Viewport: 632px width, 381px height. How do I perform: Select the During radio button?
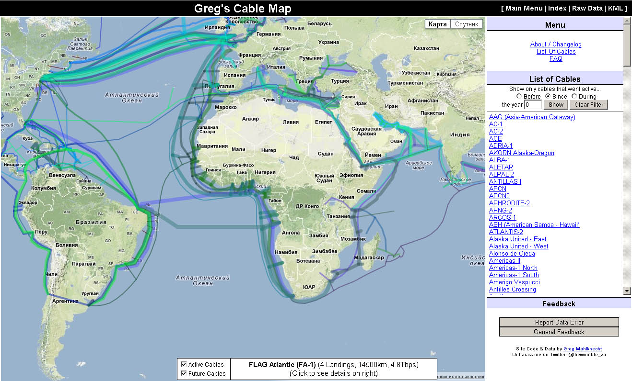[574, 97]
